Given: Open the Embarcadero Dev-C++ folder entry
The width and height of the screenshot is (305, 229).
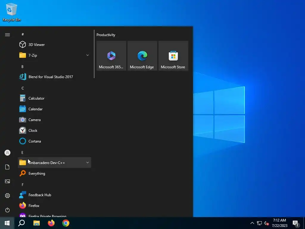Looking at the screenshot, I should 55,163.
